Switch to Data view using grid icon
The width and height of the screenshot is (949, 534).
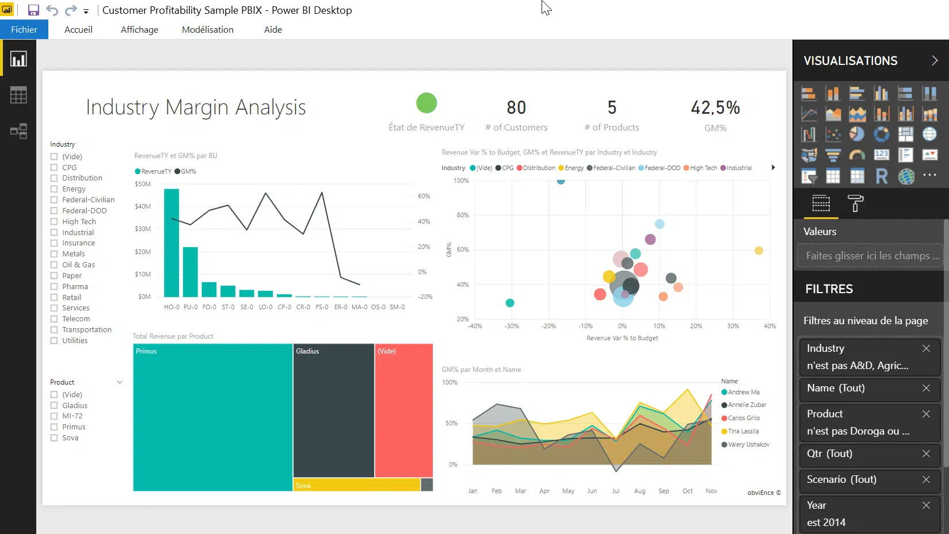pyautogui.click(x=18, y=95)
